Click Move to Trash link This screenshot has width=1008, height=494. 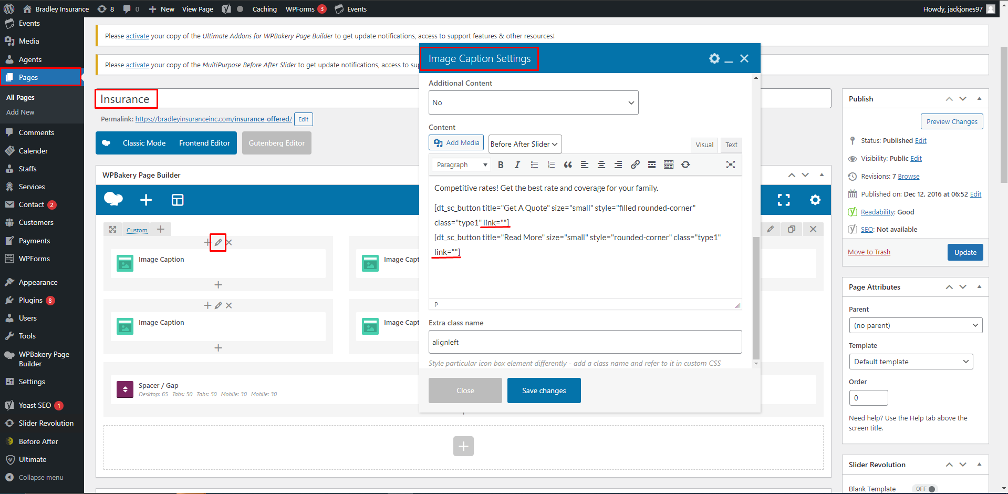click(x=869, y=252)
